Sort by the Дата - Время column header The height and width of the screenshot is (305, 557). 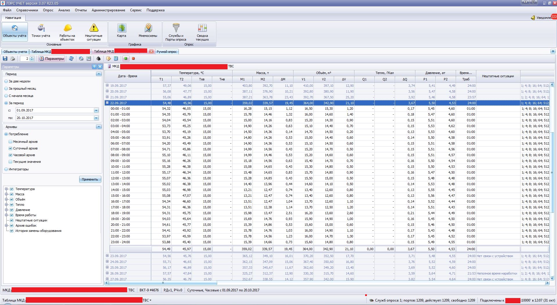pyautogui.click(x=128, y=76)
